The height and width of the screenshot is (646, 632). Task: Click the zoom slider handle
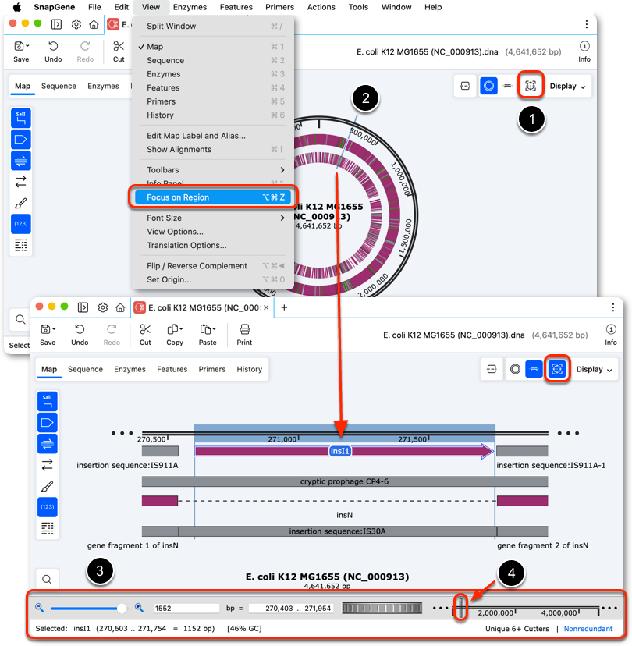pos(122,608)
